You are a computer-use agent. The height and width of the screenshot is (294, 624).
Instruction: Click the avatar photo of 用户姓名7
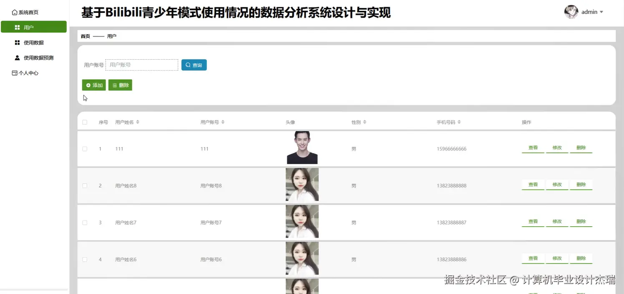tap(302, 221)
